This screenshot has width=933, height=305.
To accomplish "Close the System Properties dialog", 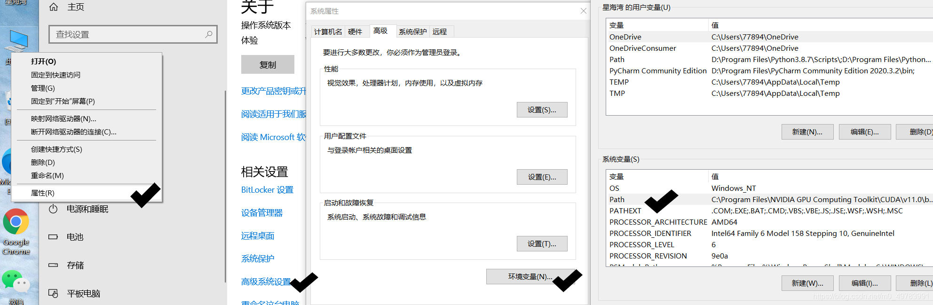I will tap(583, 11).
